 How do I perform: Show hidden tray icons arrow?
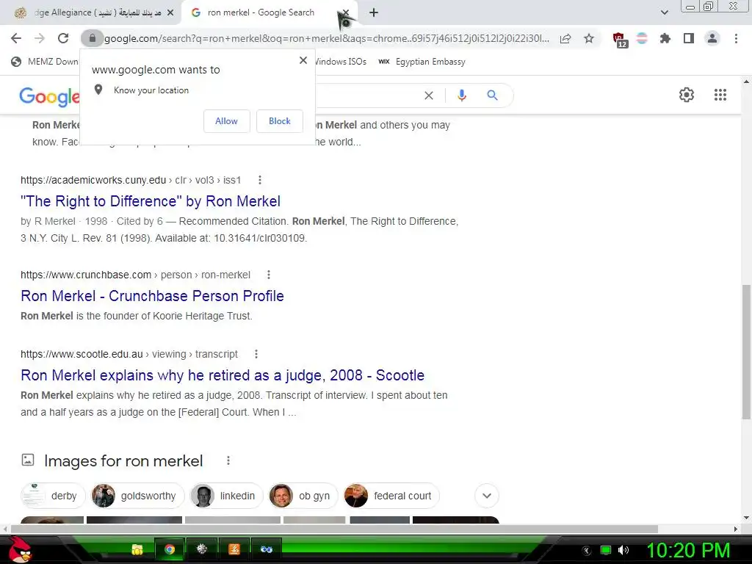(x=587, y=551)
